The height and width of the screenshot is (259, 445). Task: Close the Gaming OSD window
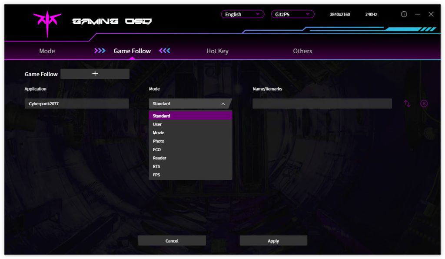click(x=431, y=14)
